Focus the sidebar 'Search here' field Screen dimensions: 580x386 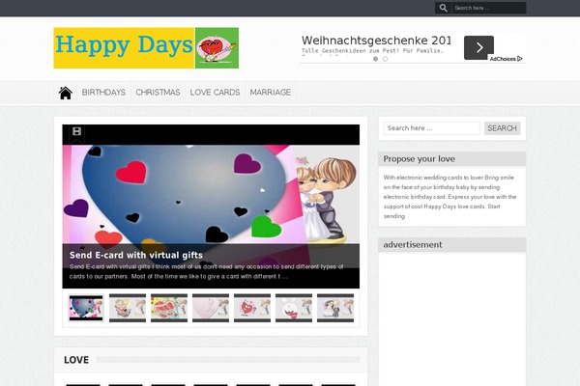pyautogui.click(x=432, y=128)
